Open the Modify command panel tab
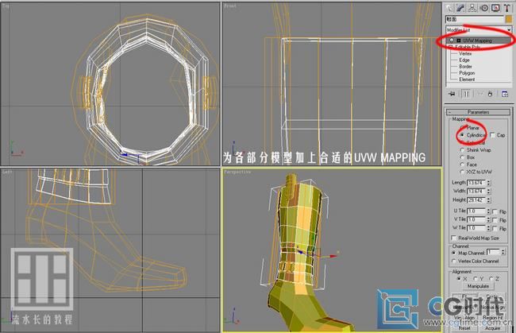This screenshot has height=333, width=516. tap(462, 8)
